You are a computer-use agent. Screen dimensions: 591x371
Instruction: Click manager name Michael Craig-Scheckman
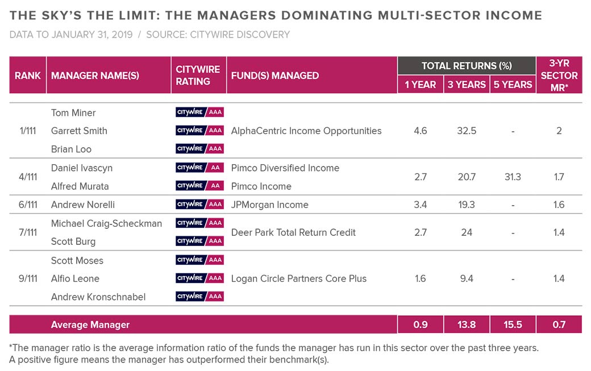[x=106, y=223]
